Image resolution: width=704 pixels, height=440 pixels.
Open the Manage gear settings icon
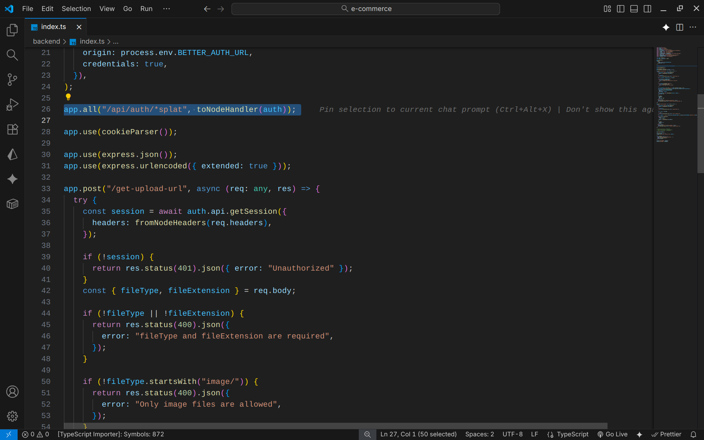click(12, 416)
